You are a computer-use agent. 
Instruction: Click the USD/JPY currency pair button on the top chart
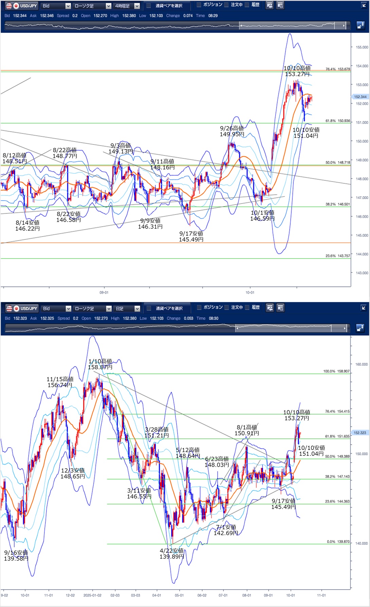pyautogui.click(x=21, y=6)
